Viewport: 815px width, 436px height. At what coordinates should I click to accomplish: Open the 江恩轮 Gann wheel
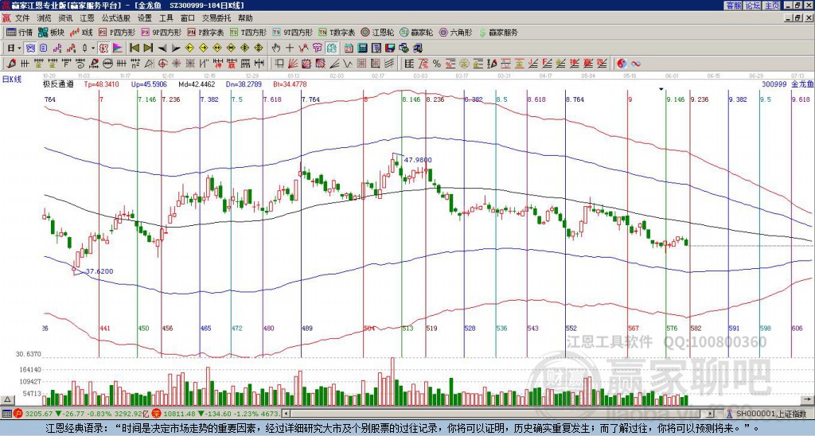[378, 32]
